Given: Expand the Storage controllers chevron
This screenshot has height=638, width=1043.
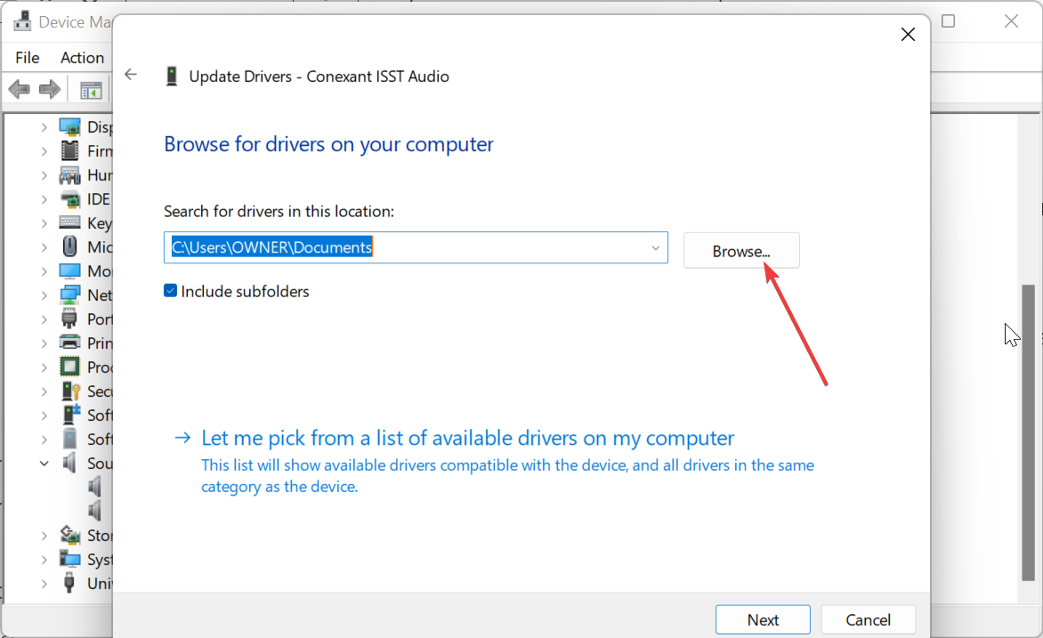Looking at the screenshot, I should [x=44, y=535].
